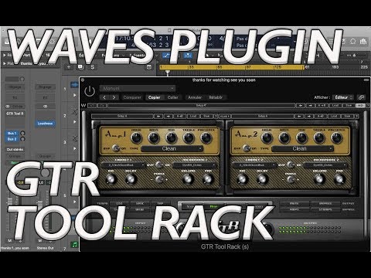Viewport: 371px width, 278px height.
Task: Open Cabinet 1 selection dropdown
Action: (x=123, y=165)
